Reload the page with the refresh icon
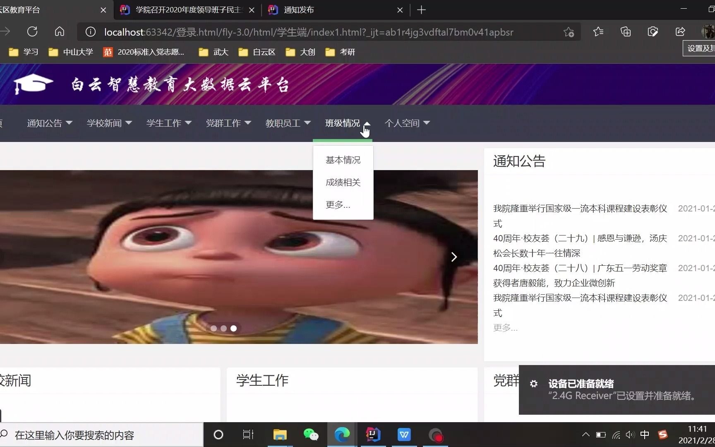This screenshot has height=447, width=715. 32,32
